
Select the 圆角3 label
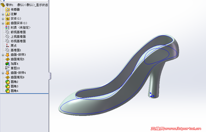(15, 86)
